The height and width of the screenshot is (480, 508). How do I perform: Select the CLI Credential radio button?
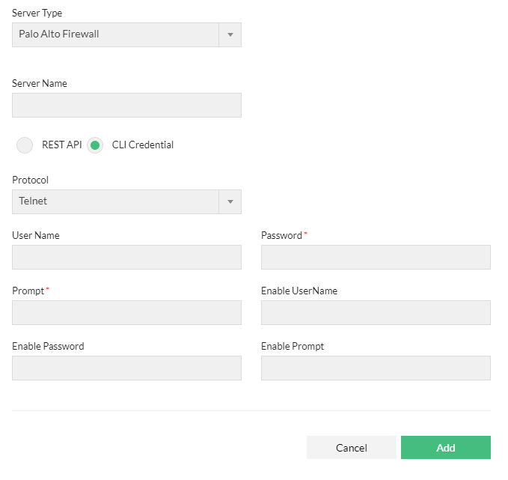click(x=95, y=145)
